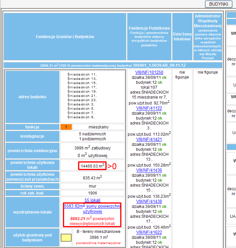The width and height of the screenshot is (236, 248).
Task: Open link VIII/NF/41122
Action: pyautogui.click(x=149, y=108)
